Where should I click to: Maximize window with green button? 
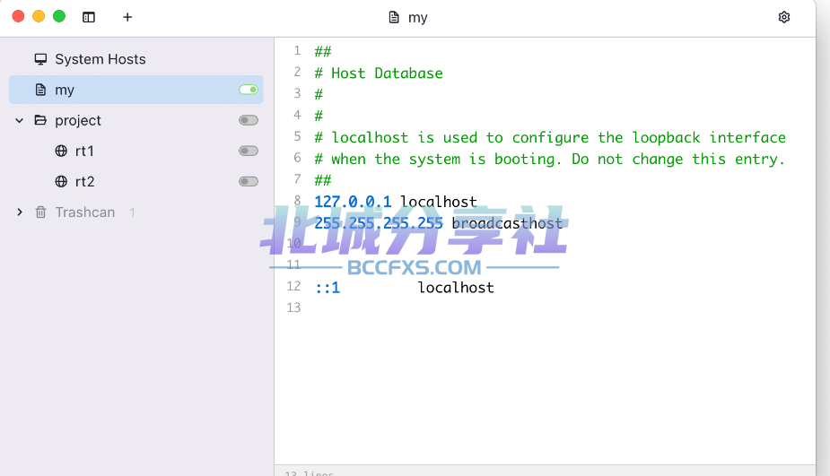tap(59, 16)
